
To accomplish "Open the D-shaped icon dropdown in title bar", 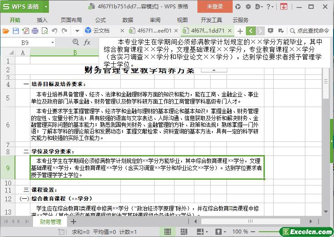I will coord(259,7).
